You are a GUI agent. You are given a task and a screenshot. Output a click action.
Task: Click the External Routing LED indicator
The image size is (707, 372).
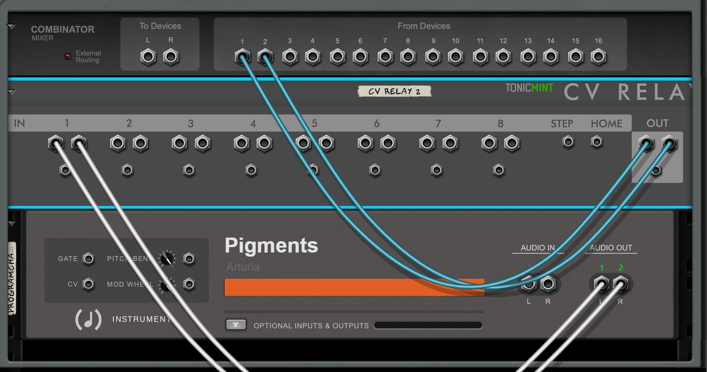coord(68,57)
